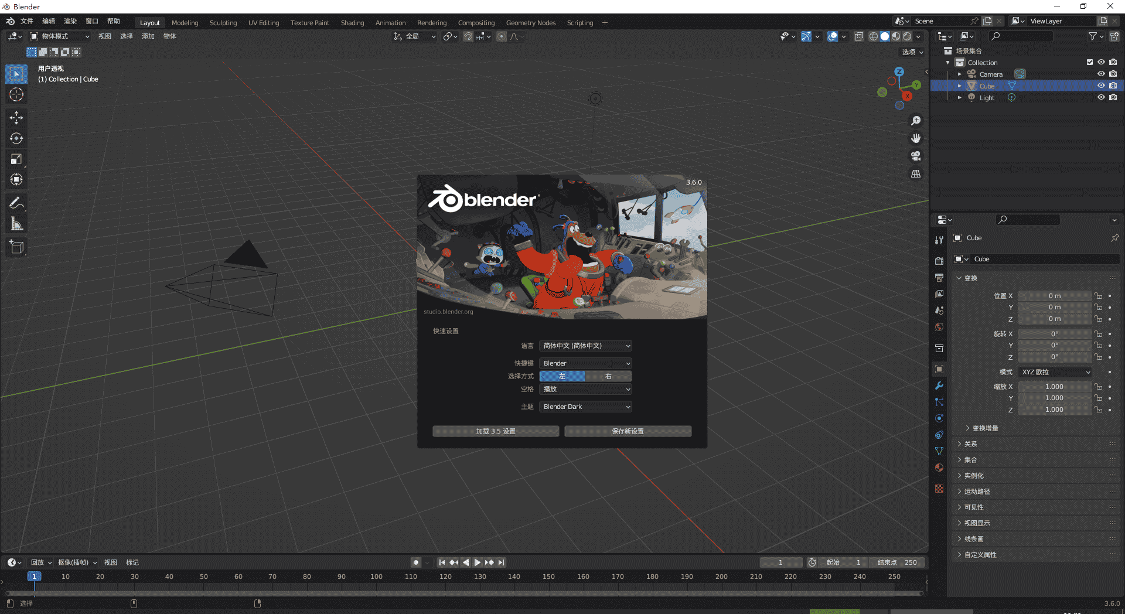
Task: Switch to the Shading workspace tab
Action: pos(352,23)
